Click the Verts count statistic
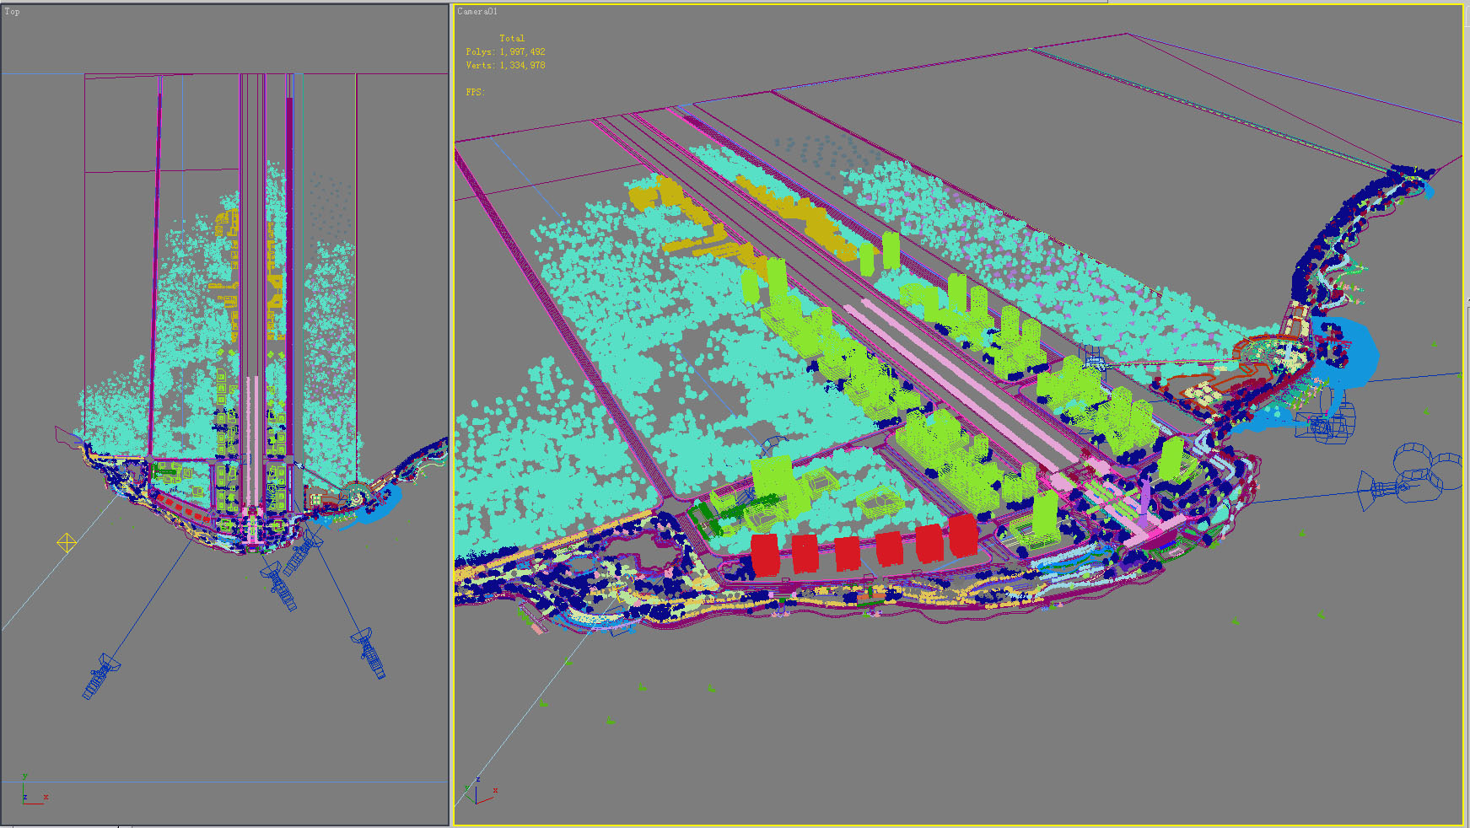This screenshot has height=828, width=1470. [505, 65]
